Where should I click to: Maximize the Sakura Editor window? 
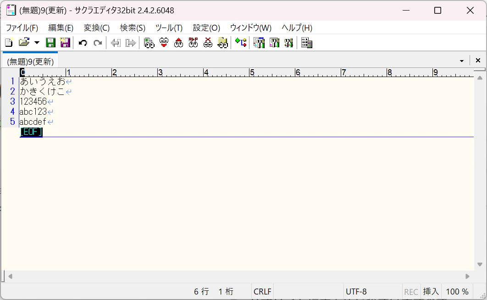pyautogui.click(x=437, y=10)
